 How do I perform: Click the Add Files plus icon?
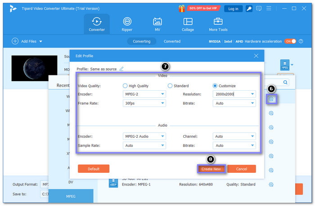pos(15,41)
